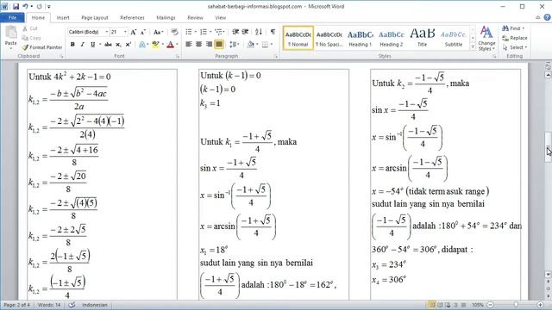552x310 pixels.
Task: Toggle subscript formatting
Action: (x=119, y=45)
